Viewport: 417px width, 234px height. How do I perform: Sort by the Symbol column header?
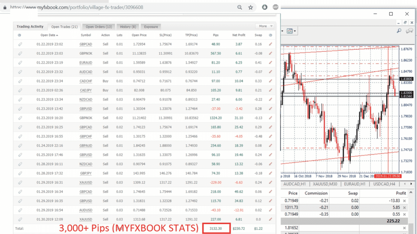tap(86, 35)
